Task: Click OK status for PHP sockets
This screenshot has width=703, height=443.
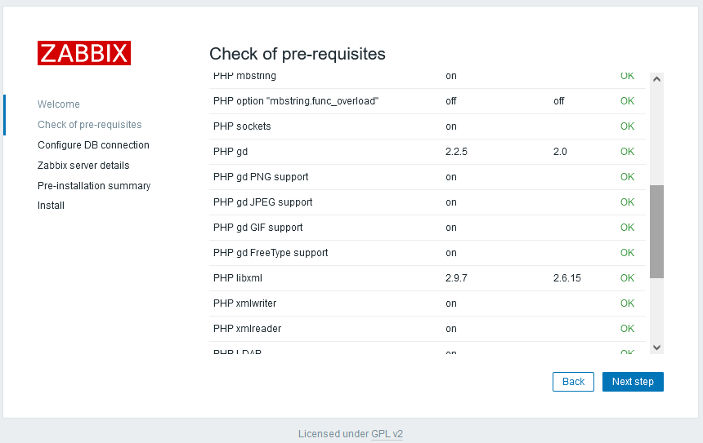Action: (627, 126)
